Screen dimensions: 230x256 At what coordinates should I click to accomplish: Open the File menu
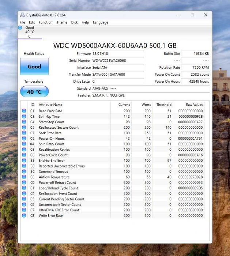[x=22, y=22]
